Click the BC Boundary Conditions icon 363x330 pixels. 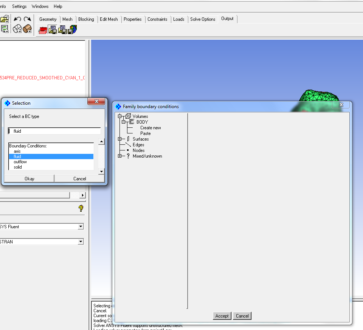coord(53,29)
